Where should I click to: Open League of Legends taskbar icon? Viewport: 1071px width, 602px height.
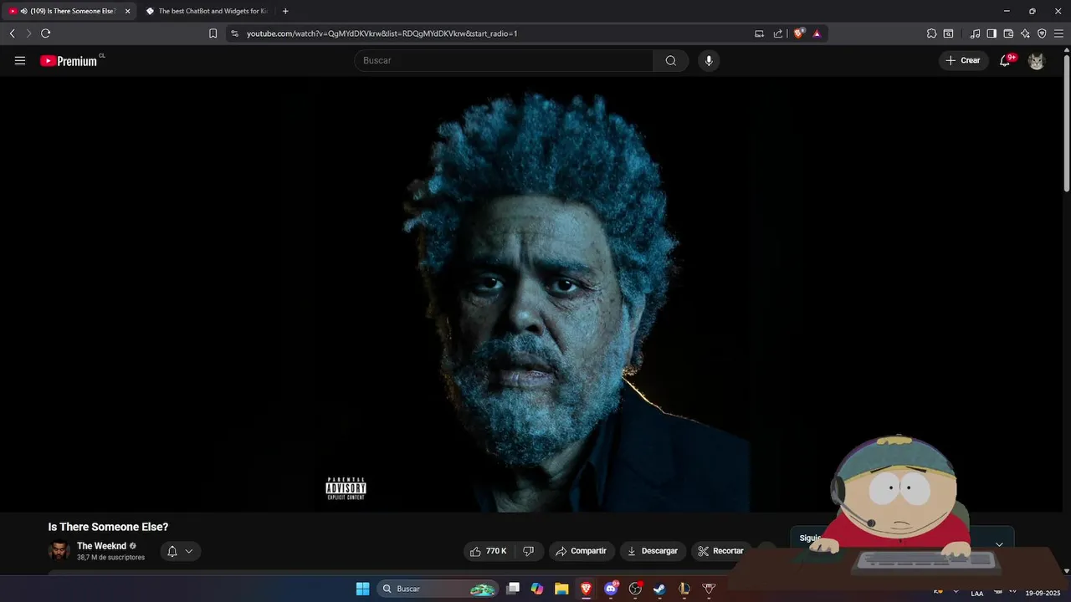(684, 589)
